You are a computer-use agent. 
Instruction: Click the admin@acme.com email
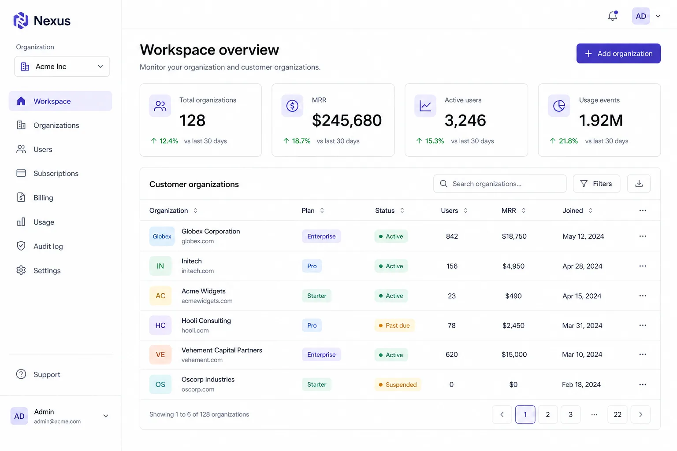point(57,421)
